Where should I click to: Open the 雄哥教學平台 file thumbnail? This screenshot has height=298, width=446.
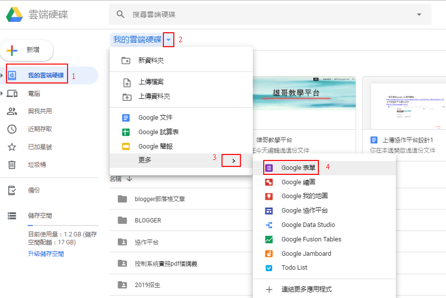pyautogui.click(x=304, y=102)
